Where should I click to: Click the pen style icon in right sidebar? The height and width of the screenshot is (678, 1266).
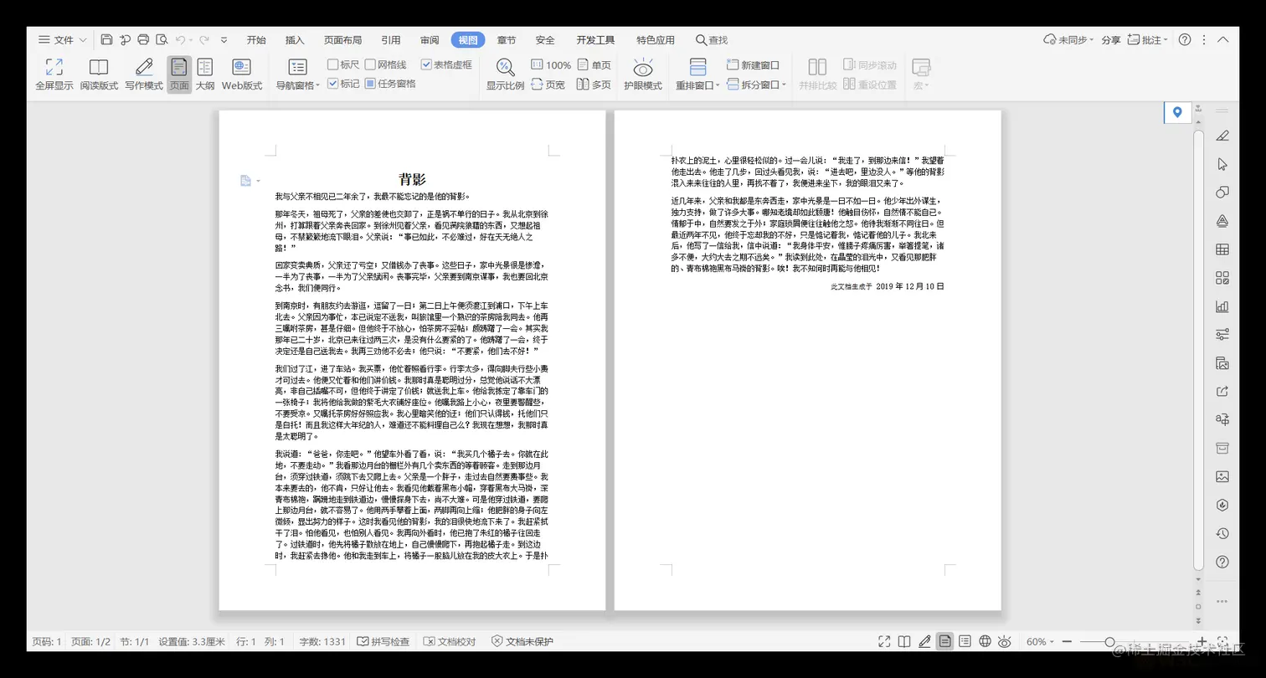[x=1222, y=136]
